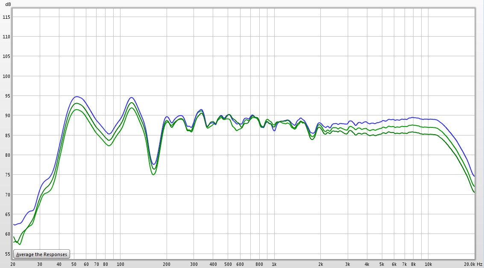Select the 1k frequency axis label
Image resolution: width=484 pixels, height=268 pixels.
coord(274,264)
